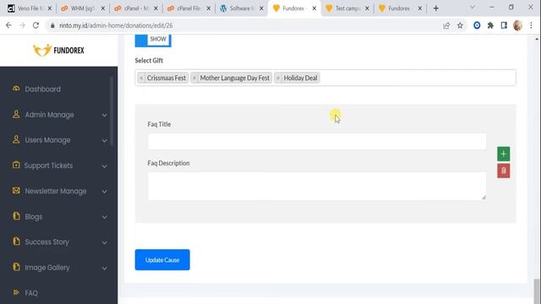Expand the Newsletter Manage menu chevron

(x=104, y=192)
